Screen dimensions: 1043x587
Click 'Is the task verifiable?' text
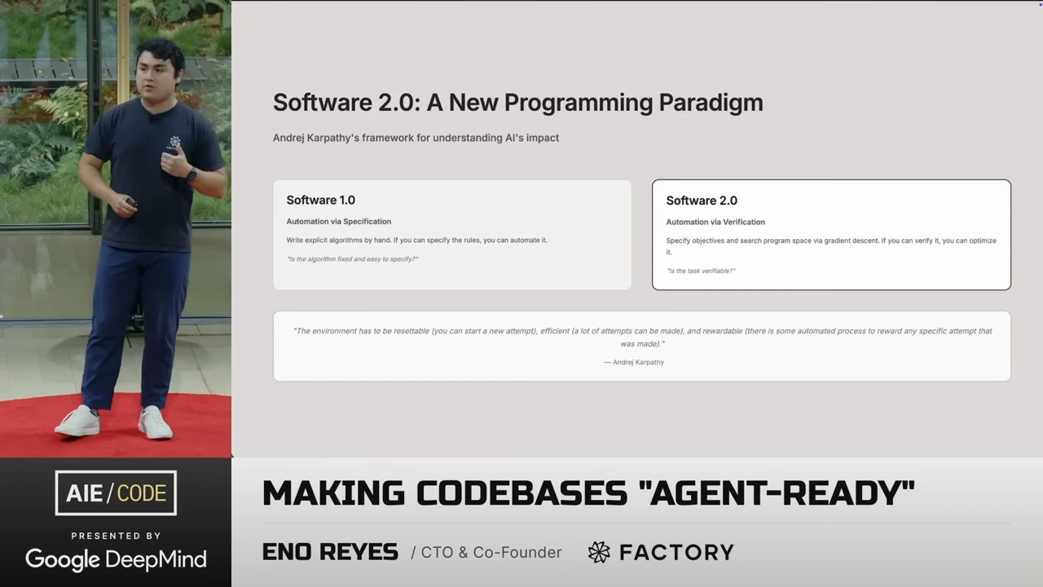coord(701,271)
